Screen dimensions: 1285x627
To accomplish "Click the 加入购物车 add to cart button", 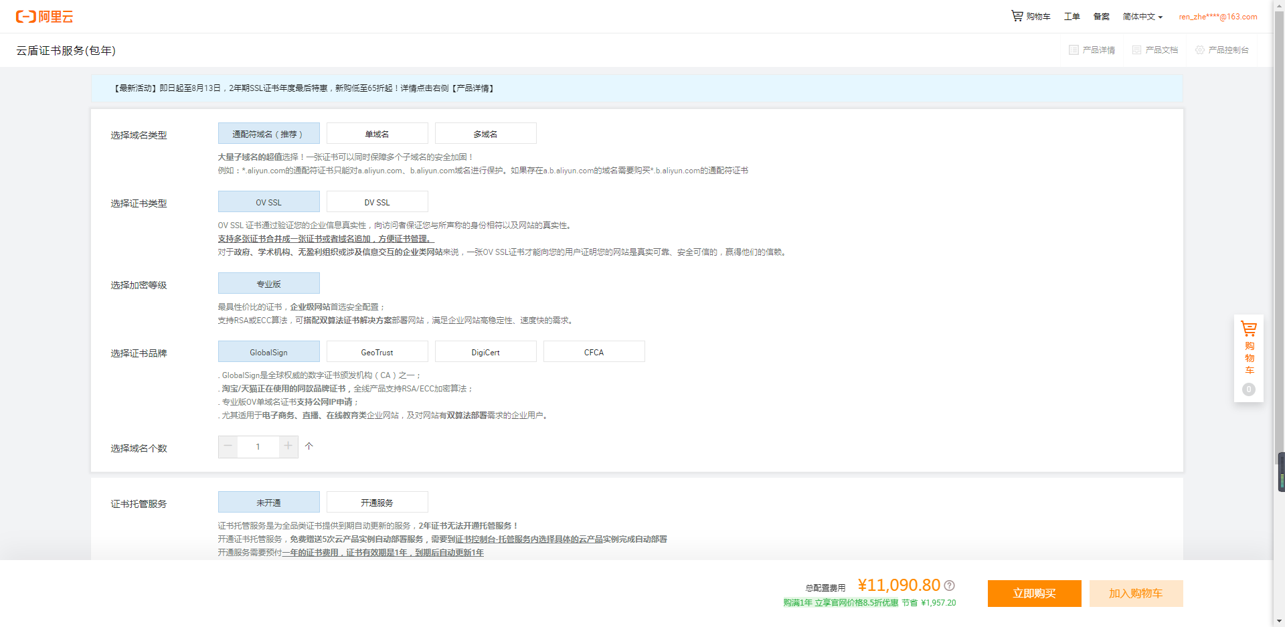I will (x=1136, y=594).
